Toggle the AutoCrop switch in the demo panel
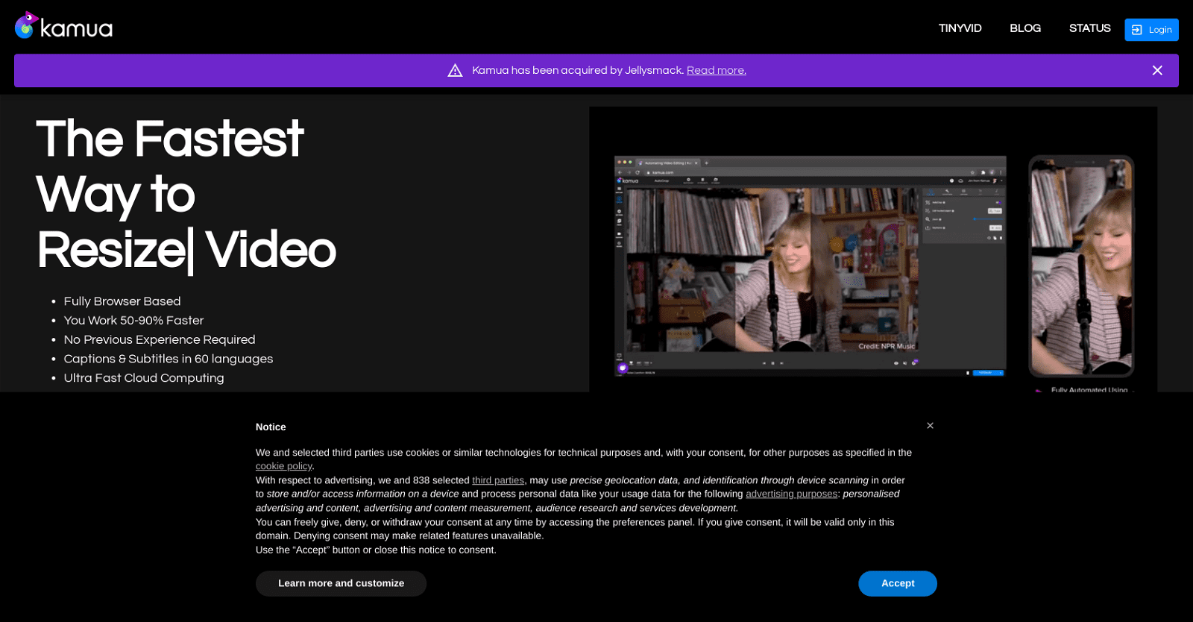This screenshot has height=622, width=1193. (998, 202)
